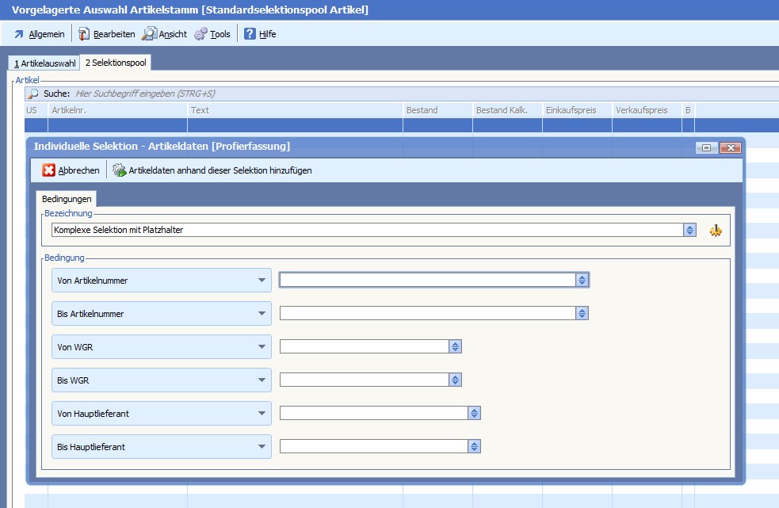Click the red Abbrechen cancel icon
Image resolution: width=779 pixels, height=508 pixels.
pyautogui.click(x=49, y=170)
